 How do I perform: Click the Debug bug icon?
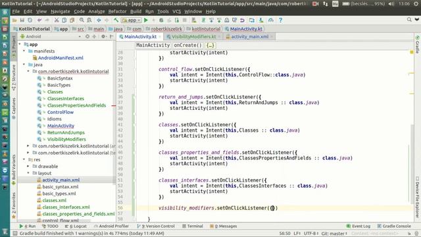161,20
